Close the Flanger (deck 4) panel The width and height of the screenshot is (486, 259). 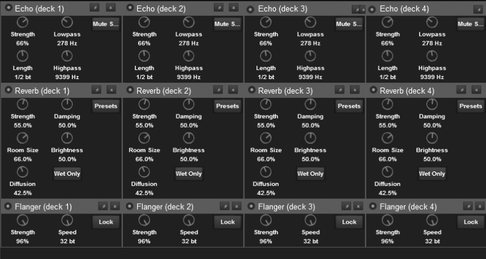[x=480, y=205]
